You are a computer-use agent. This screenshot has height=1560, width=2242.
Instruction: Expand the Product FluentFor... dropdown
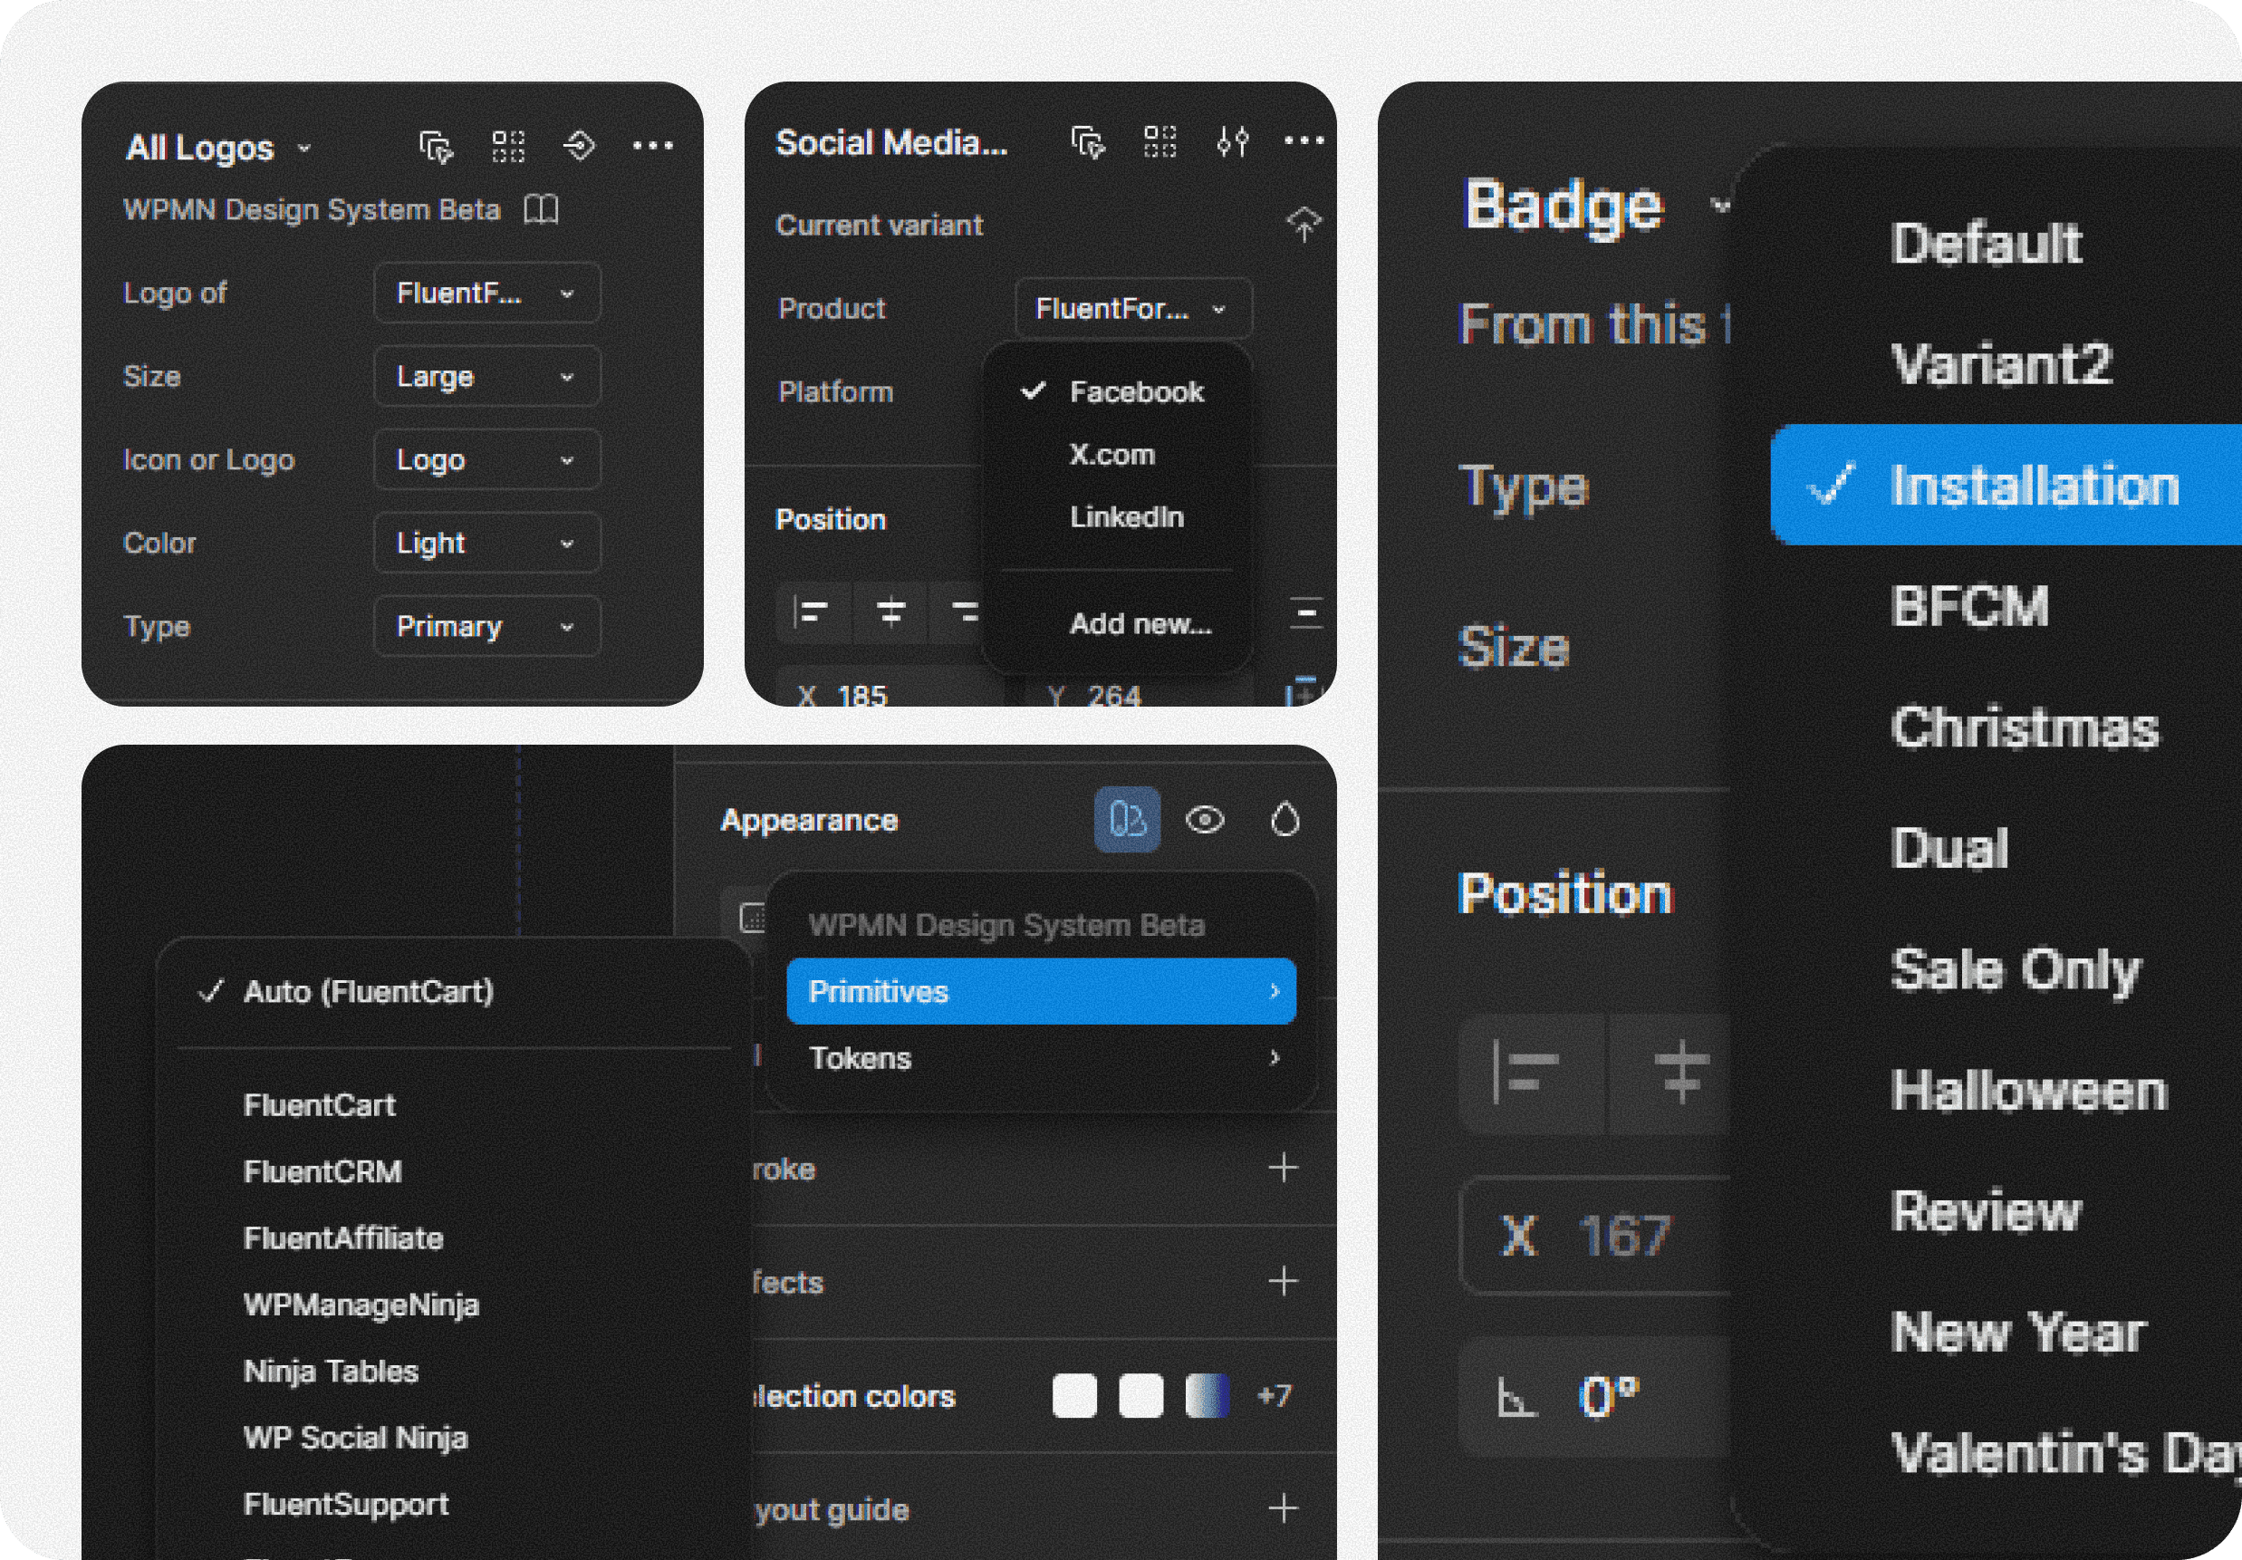(x=1131, y=309)
